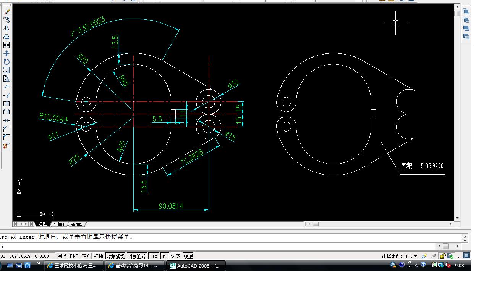The width and height of the screenshot is (489, 305).
Task: Choose the Rotate tool
Action: click(x=6, y=62)
